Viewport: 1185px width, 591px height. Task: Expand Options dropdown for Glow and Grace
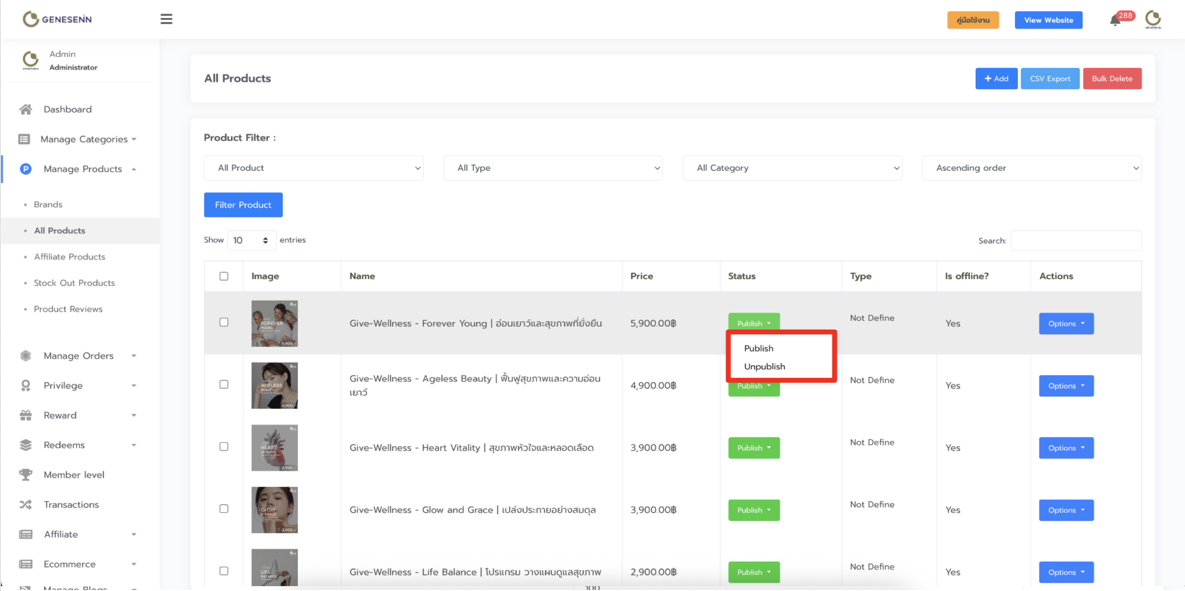pyautogui.click(x=1066, y=510)
